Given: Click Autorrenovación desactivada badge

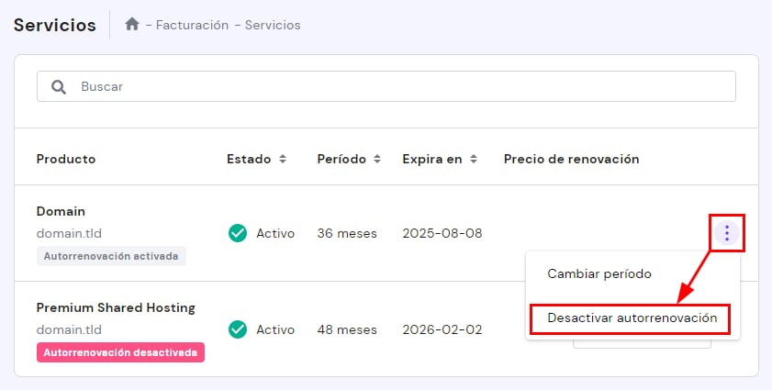Looking at the screenshot, I should pyautogui.click(x=120, y=352).
